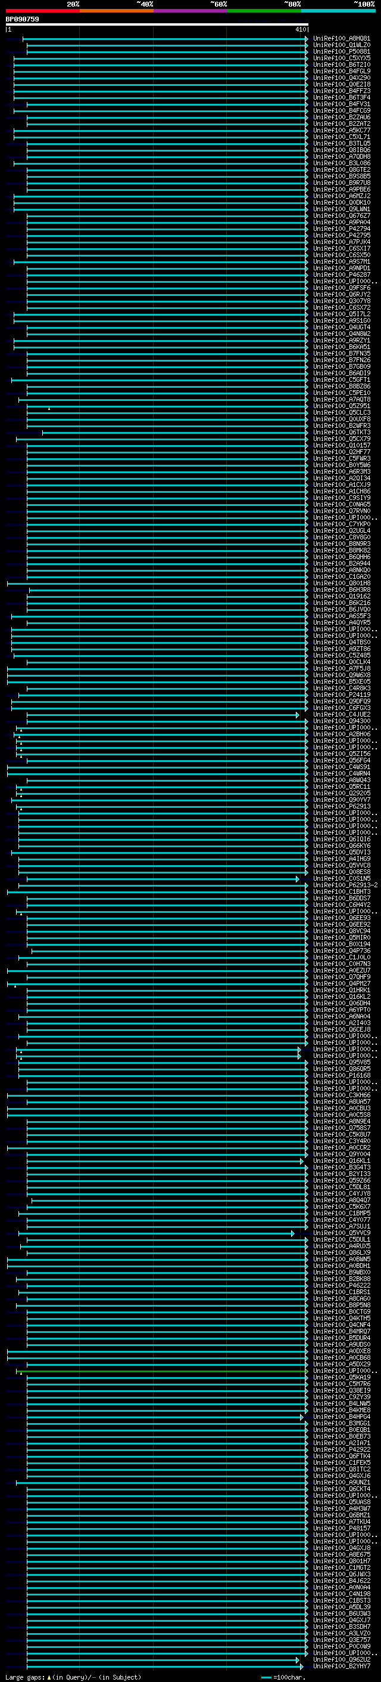Click hit label UniRef100_Q08ES8
Viewport: 381px width, 1682px height.
tap(341, 872)
